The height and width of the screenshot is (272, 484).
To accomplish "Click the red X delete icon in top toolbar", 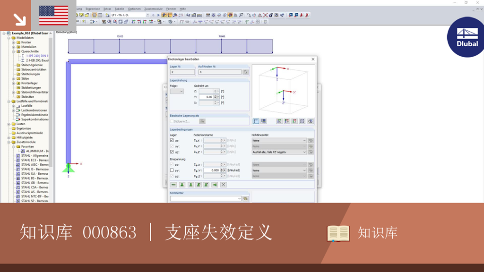I will (265, 15).
